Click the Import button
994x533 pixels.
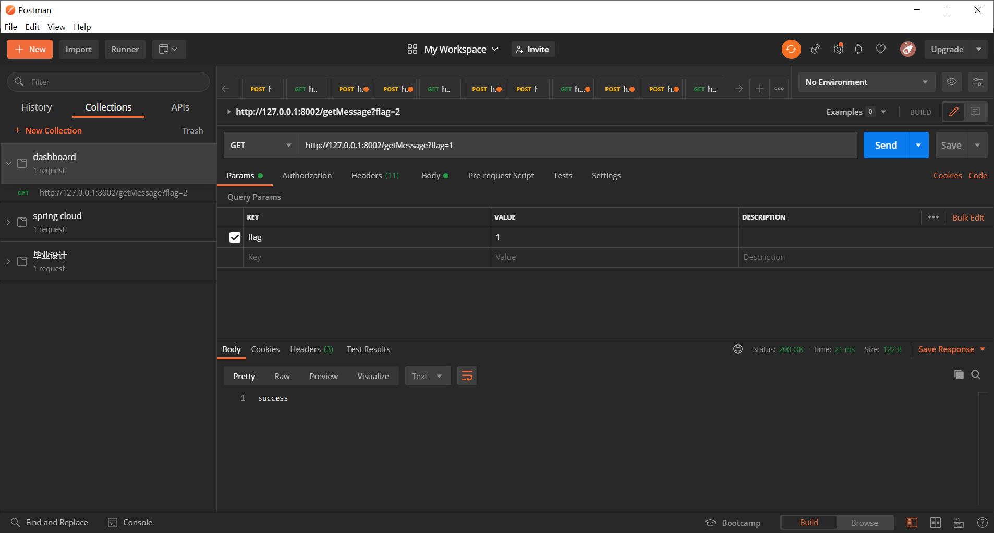(79, 49)
